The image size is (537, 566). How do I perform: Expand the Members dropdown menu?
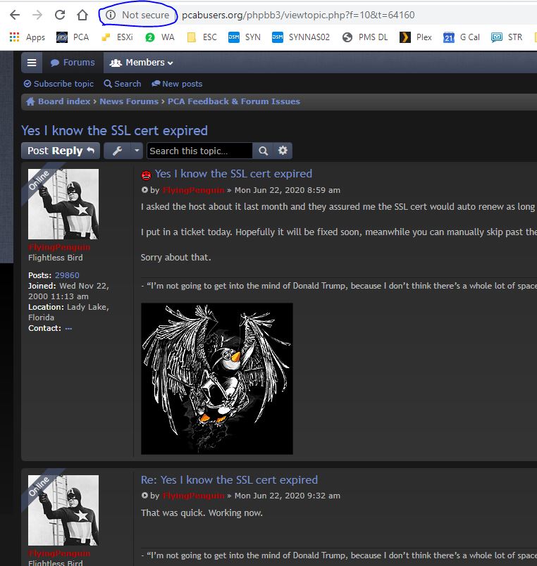click(141, 63)
